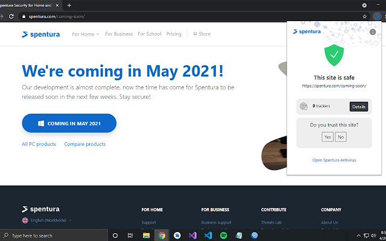Screen dimensions: 386x241
Task: Answer Yes to trust this site
Action: coord(327,137)
